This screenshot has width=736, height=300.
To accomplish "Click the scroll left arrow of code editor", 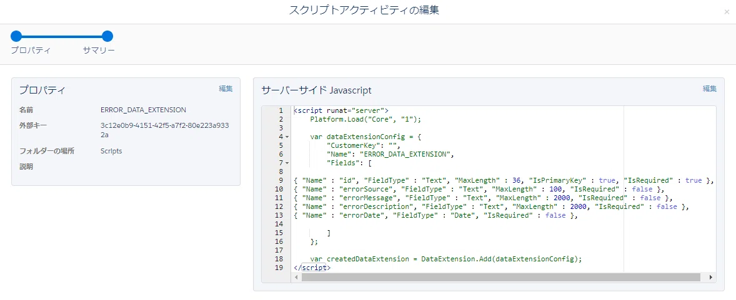I will pos(296,278).
